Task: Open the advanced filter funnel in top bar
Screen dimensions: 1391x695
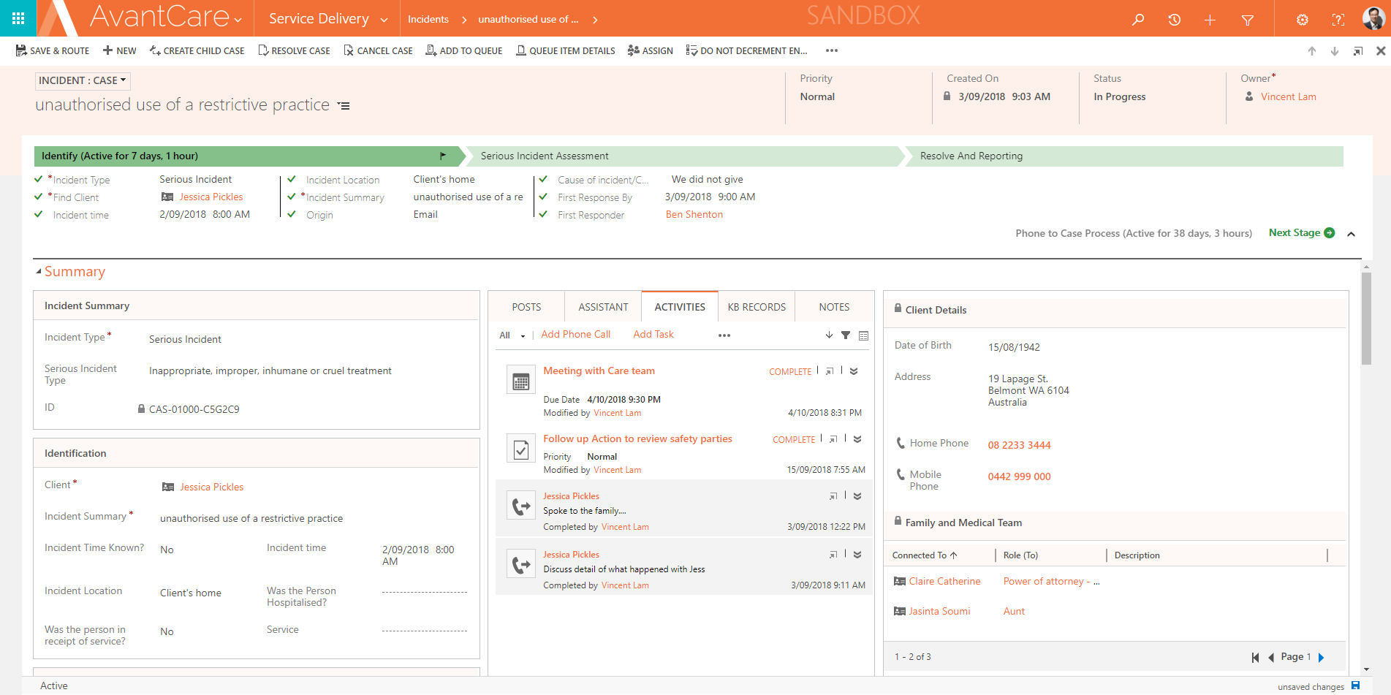Action: coord(1248,20)
